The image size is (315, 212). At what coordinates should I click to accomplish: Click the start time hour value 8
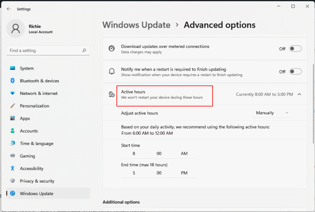(x=134, y=154)
